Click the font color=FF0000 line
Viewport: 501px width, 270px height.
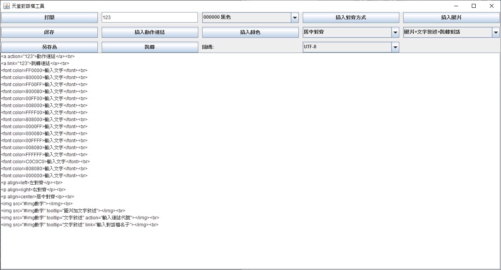click(x=44, y=71)
